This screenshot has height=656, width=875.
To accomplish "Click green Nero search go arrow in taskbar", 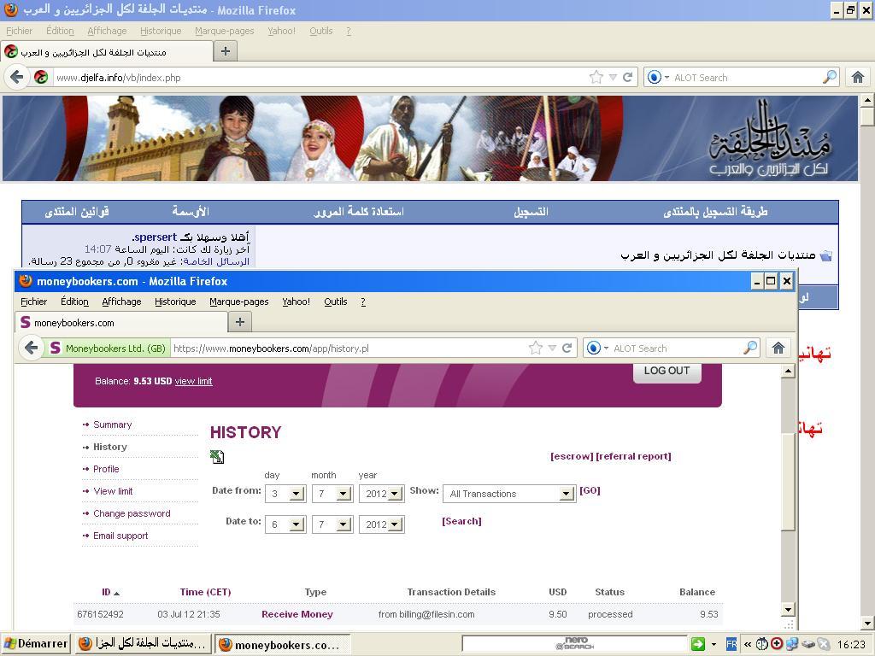I will click(697, 644).
